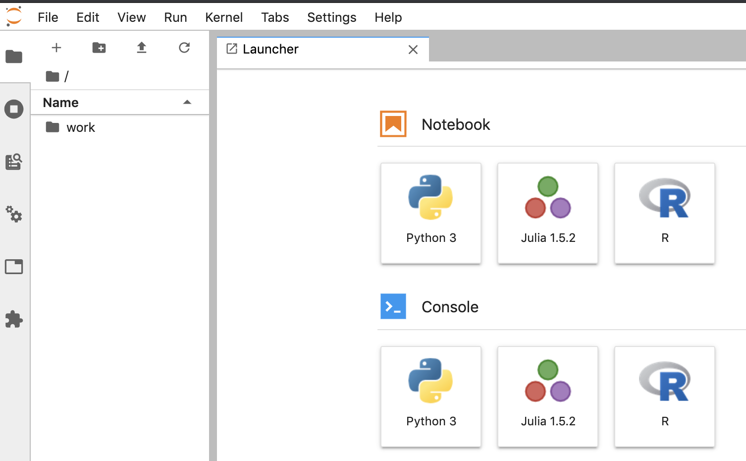Open the Open Tabs sidebar icon
746x461 pixels.
tap(14, 267)
